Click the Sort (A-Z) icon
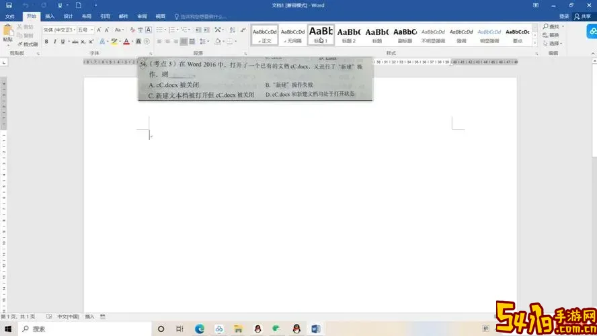Image resolution: width=597 pixels, height=336 pixels. click(x=232, y=30)
